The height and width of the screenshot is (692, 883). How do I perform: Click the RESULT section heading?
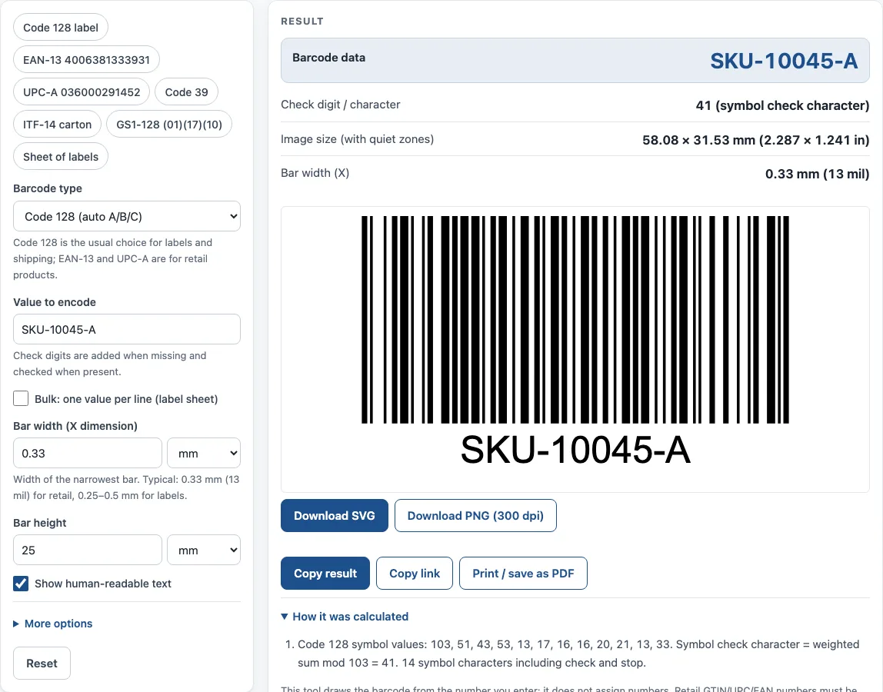point(302,22)
